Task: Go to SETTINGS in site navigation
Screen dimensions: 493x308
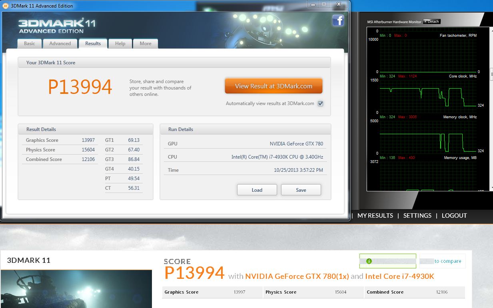Action: click(417, 215)
